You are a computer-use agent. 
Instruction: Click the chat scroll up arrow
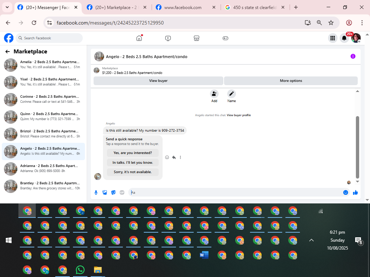(x=357, y=91)
